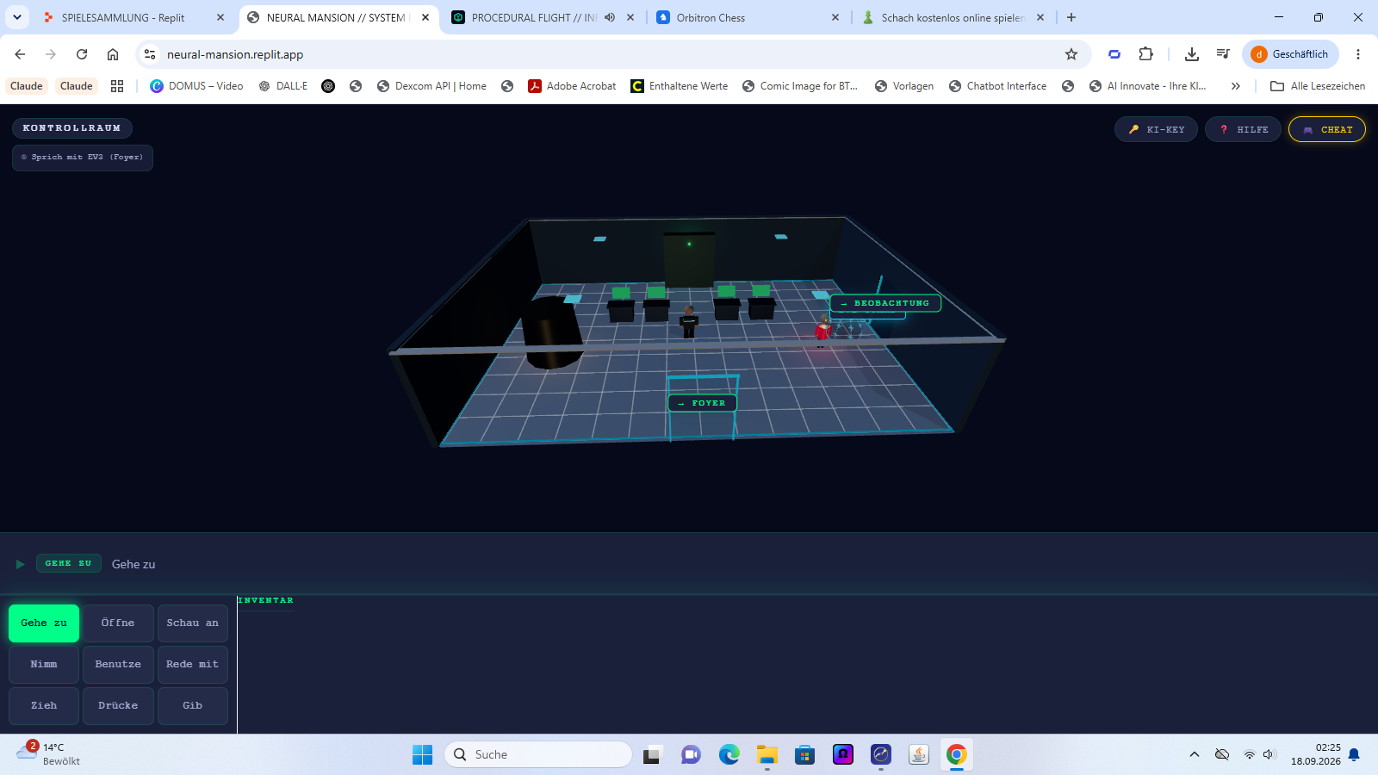Viewport: 1378px width, 775px height.
Task: Go to the browser home page
Action: pos(113,54)
